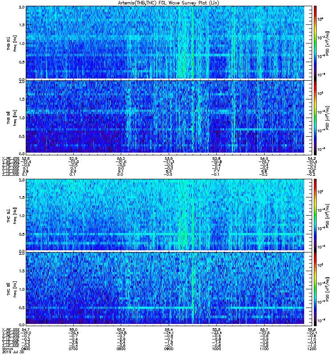
Task: Click the plot title 'Artemis(THB,THC) FGL Wave Survey Plot (Lin)'
Action: pyautogui.click(x=168, y=3)
